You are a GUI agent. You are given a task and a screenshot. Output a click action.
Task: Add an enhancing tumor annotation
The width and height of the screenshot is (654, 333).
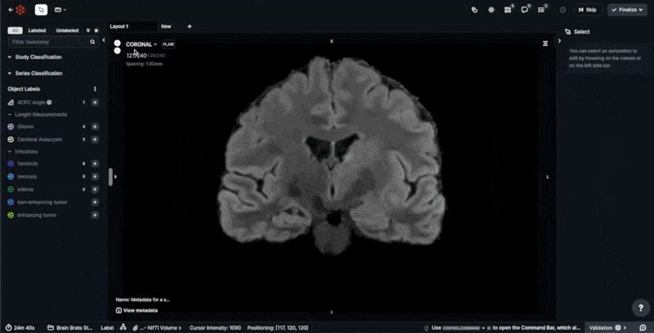coord(95,215)
